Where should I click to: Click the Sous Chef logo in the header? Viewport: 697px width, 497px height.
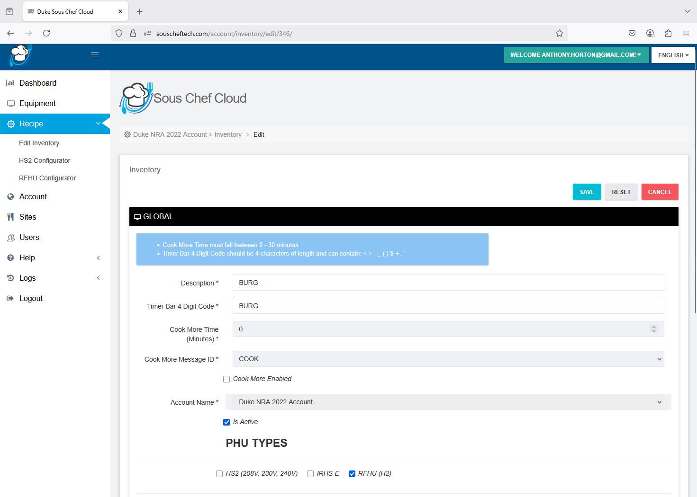(20, 56)
